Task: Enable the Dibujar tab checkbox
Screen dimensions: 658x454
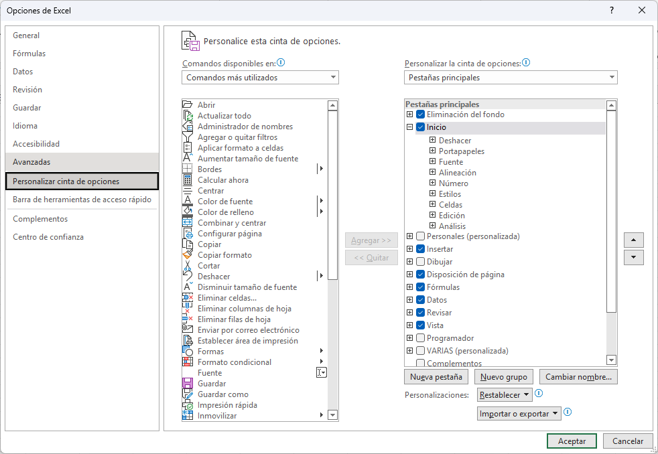Action: (421, 262)
